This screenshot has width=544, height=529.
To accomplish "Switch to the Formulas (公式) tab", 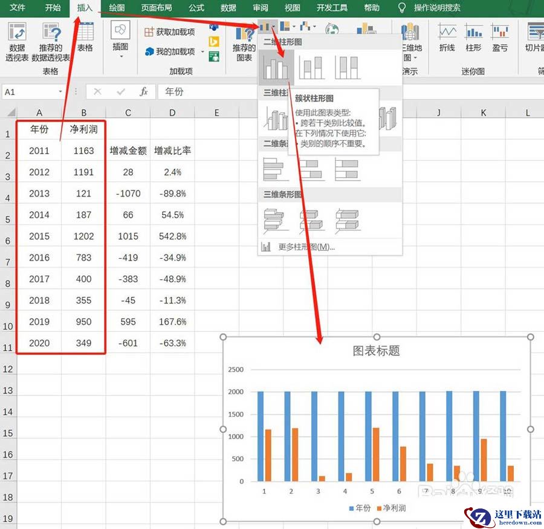I will [x=196, y=8].
